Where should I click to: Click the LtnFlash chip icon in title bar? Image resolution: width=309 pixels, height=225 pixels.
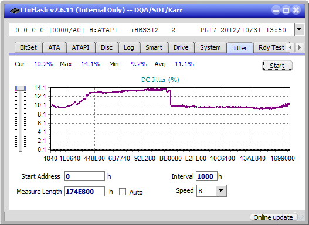[15, 10]
